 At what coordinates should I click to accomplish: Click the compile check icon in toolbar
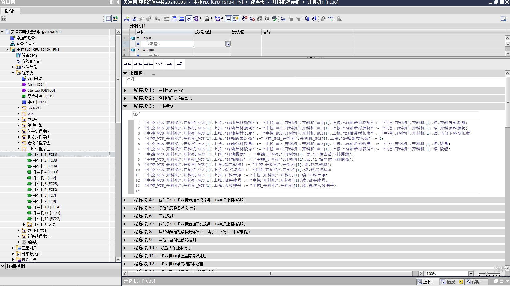[274, 19]
